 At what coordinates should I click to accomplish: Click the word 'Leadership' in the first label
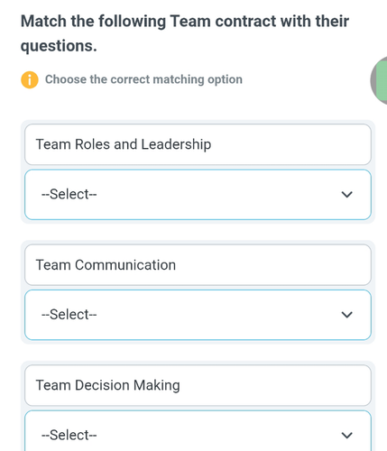[x=176, y=144]
